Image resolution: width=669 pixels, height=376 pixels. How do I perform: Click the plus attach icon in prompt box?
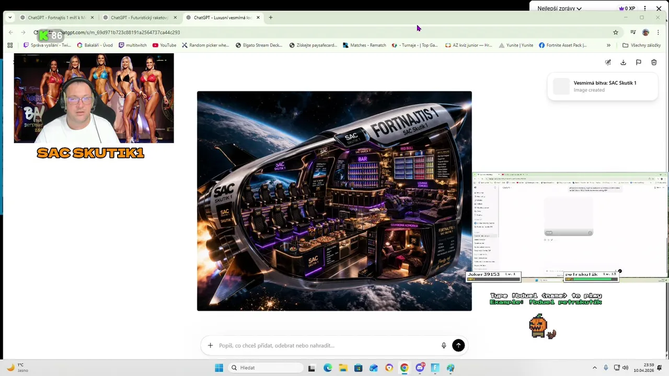210,345
